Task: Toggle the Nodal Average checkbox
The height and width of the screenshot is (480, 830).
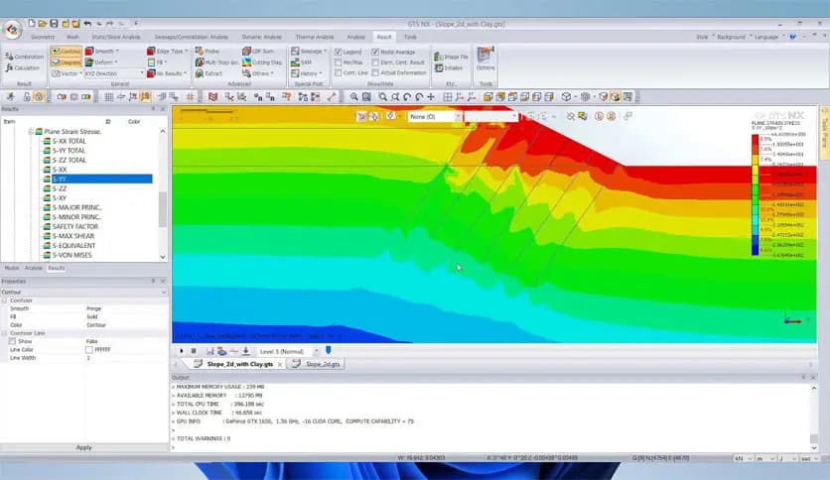Action: (x=375, y=52)
